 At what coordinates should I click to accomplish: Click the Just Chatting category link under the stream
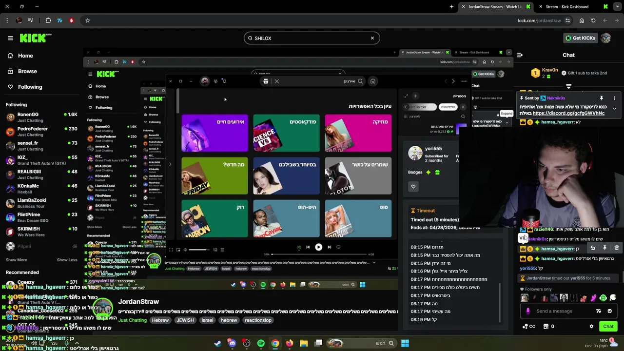coord(132,320)
